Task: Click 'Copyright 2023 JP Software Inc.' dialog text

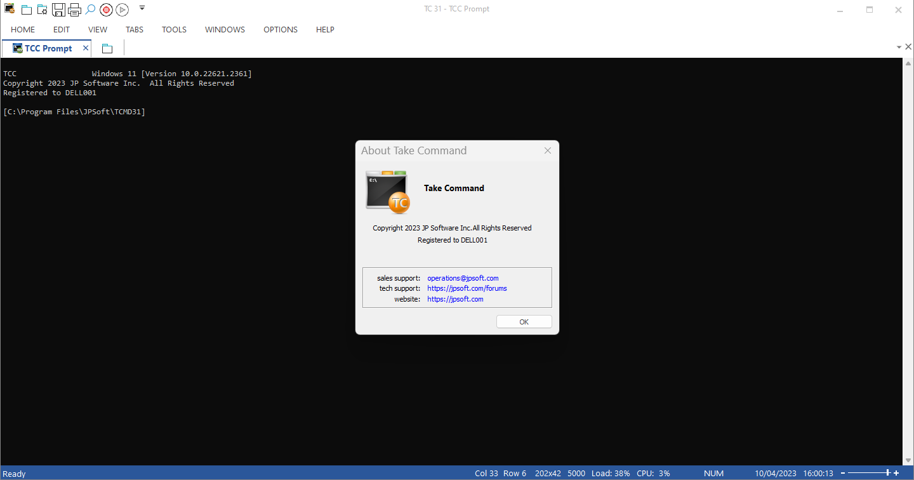Action: coord(421,228)
